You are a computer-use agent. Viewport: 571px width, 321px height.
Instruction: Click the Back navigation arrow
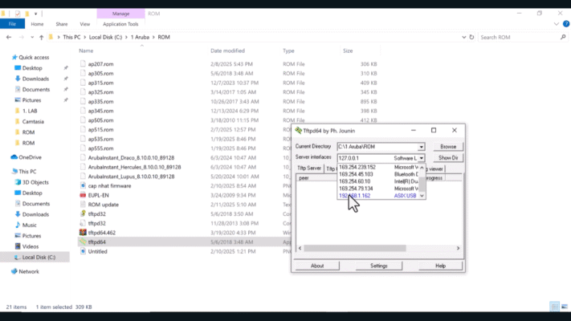click(x=9, y=37)
